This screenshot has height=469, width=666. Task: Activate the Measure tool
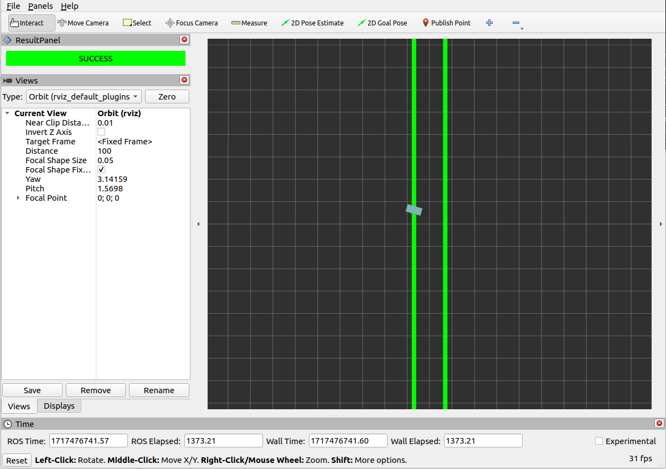(x=249, y=23)
